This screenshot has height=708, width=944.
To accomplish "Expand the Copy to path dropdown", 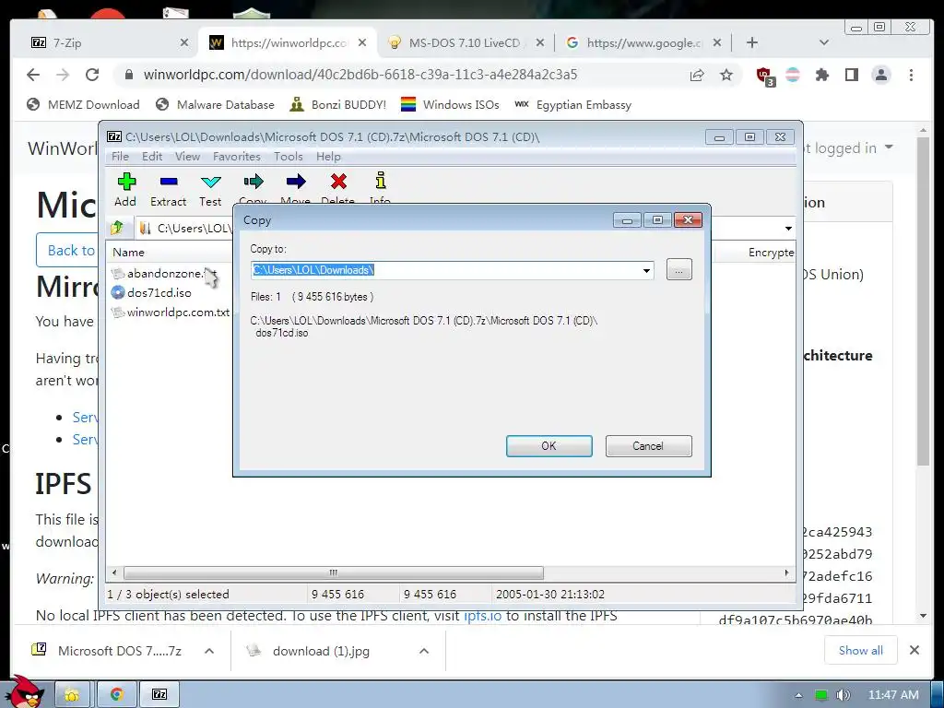I will [646, 270].
